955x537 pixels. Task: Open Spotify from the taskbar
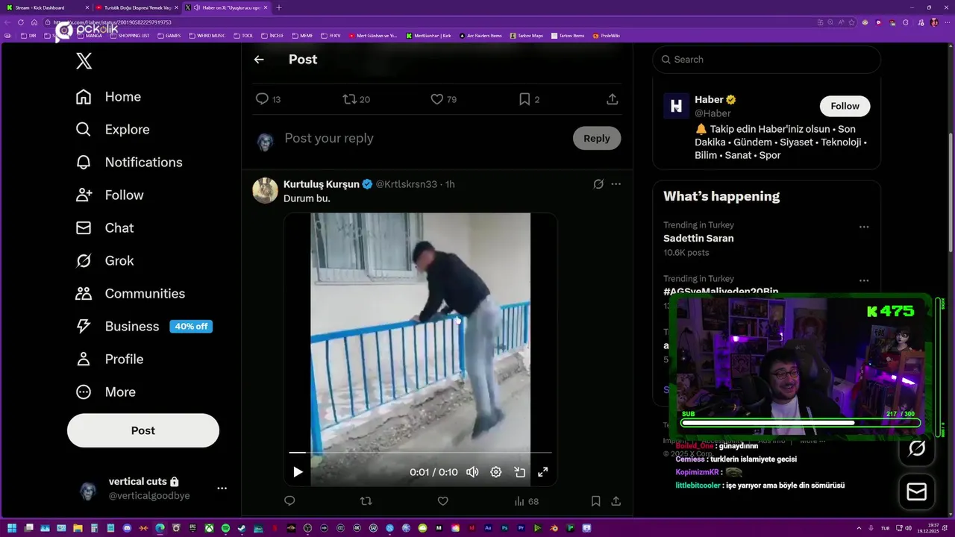coord(225,528)
